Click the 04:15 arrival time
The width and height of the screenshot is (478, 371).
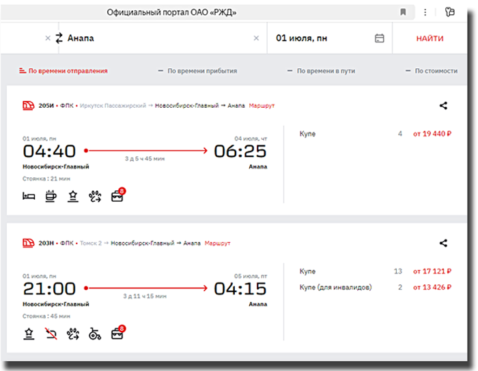pos(240,289)
